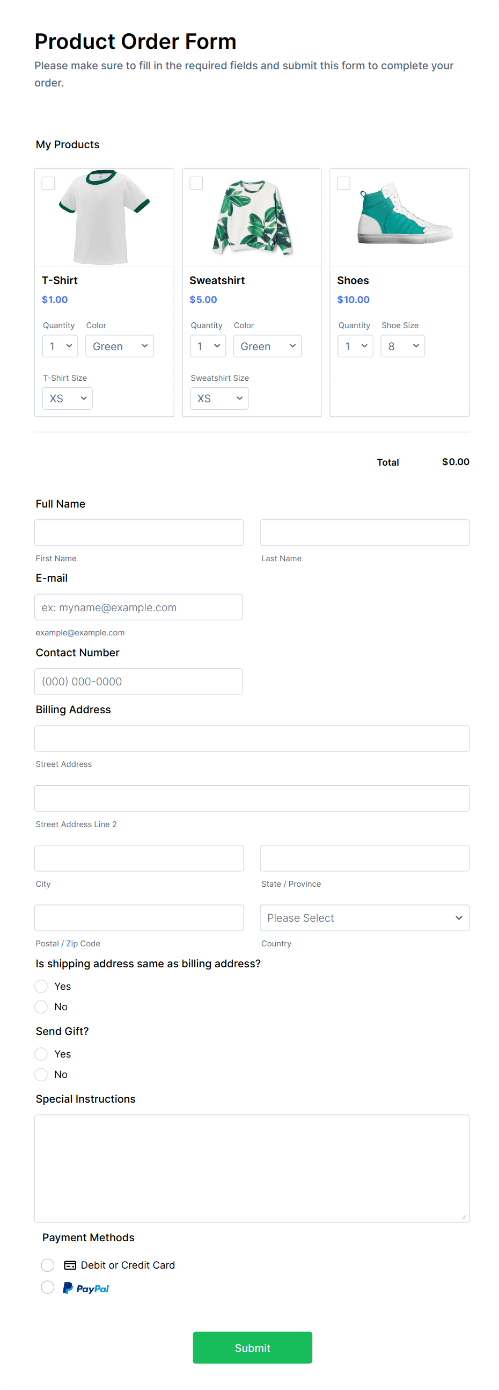The width and height of the screenshot is (499, 1390).
Task: Open the Shoes Quantity dropdown
Action: tap(355, 346)
